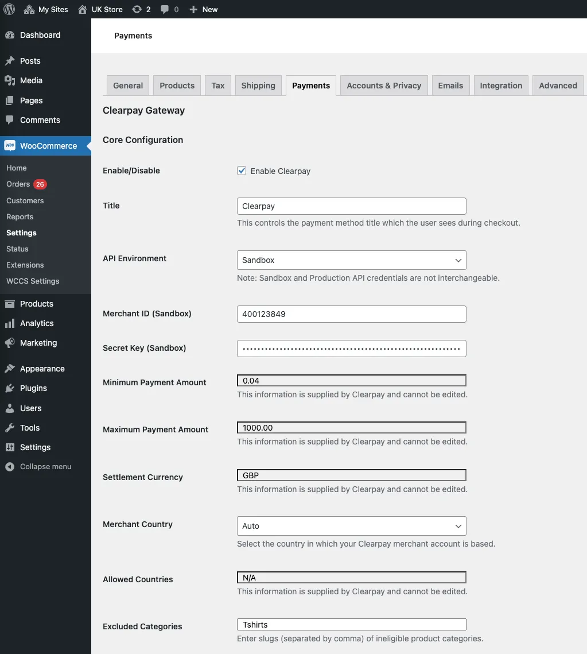Image resolution: width=587 pixels, height=654 pixels.
Task: Click the updates refresh icon
Action: 137,9
